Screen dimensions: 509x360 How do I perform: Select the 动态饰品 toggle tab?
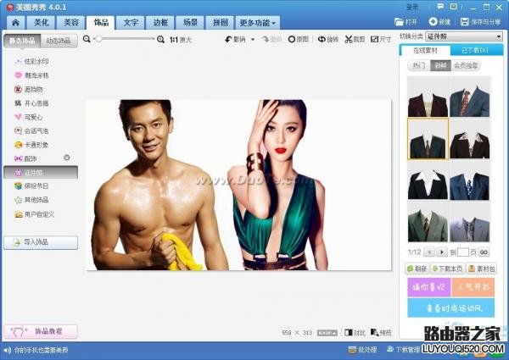point(59,41)
